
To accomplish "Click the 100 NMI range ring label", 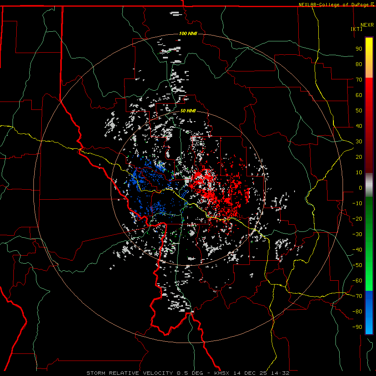I will click(188, 33).
